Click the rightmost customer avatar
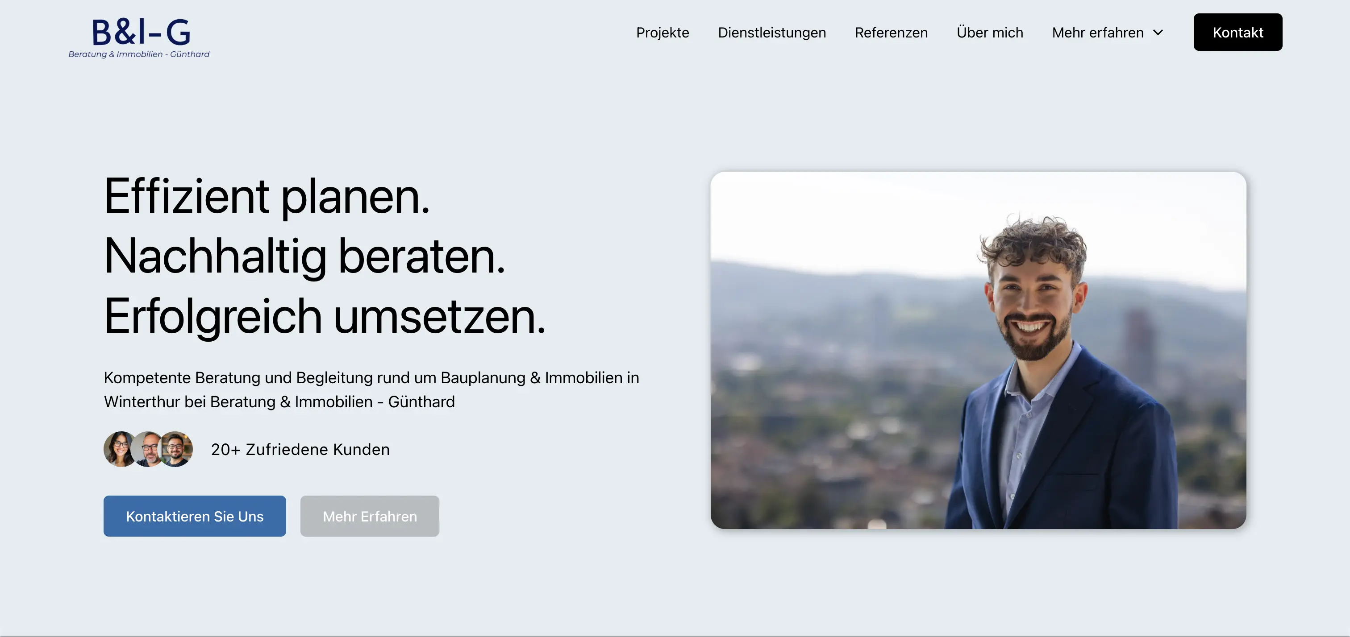Screen dimensions: 1350x637 (x=177, y=449)
